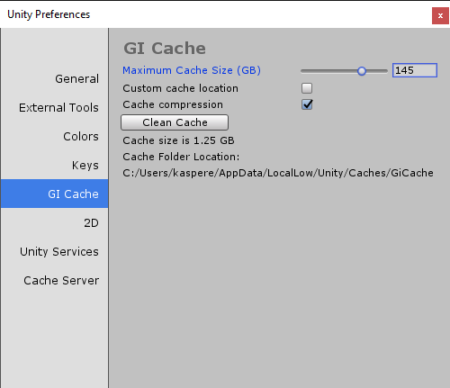Click the Maximum Cache Size slider handle

362,71
